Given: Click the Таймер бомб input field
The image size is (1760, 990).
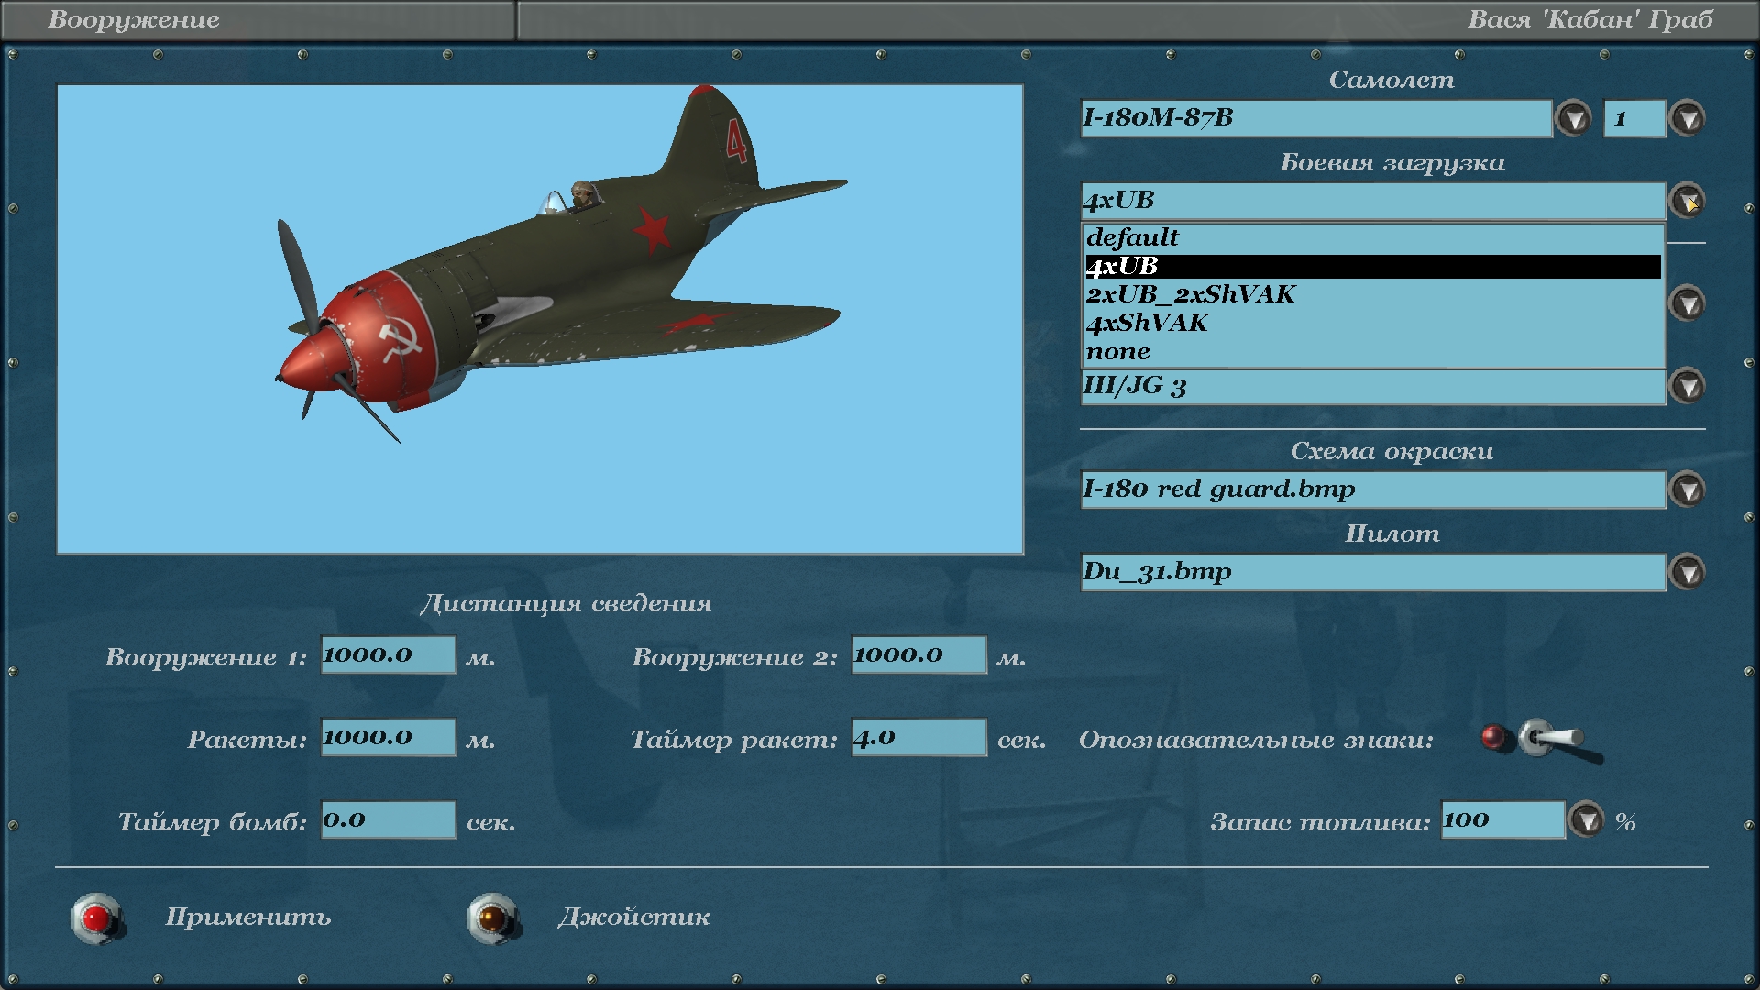Looking at the screenshot, I should 388,820.
